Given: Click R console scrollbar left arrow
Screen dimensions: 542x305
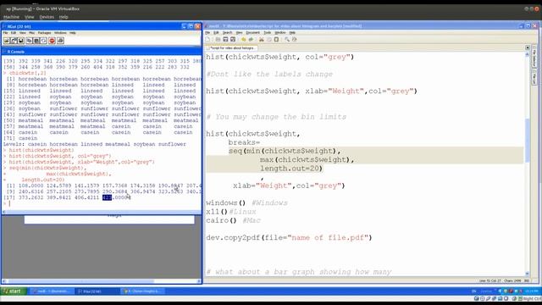Looking at the screenshot, I should (x=4, y=212).
